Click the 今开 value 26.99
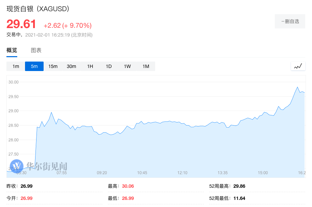Viewport: 312px width, 207px height. [x=26, y=198]
